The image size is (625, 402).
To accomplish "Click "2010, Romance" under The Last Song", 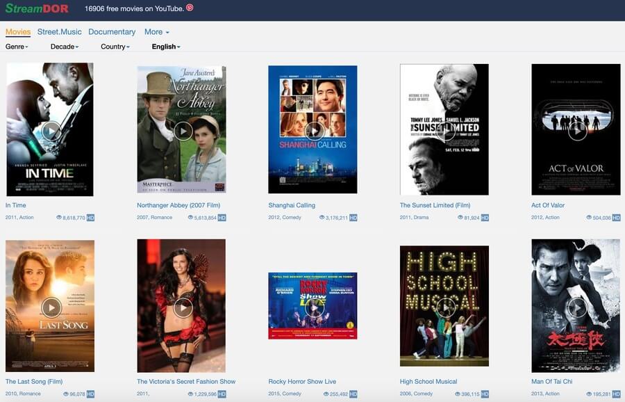I will [23, 394].
